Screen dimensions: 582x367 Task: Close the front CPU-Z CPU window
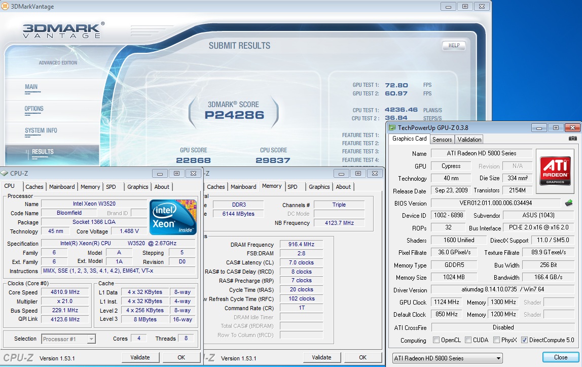point(193,174)
